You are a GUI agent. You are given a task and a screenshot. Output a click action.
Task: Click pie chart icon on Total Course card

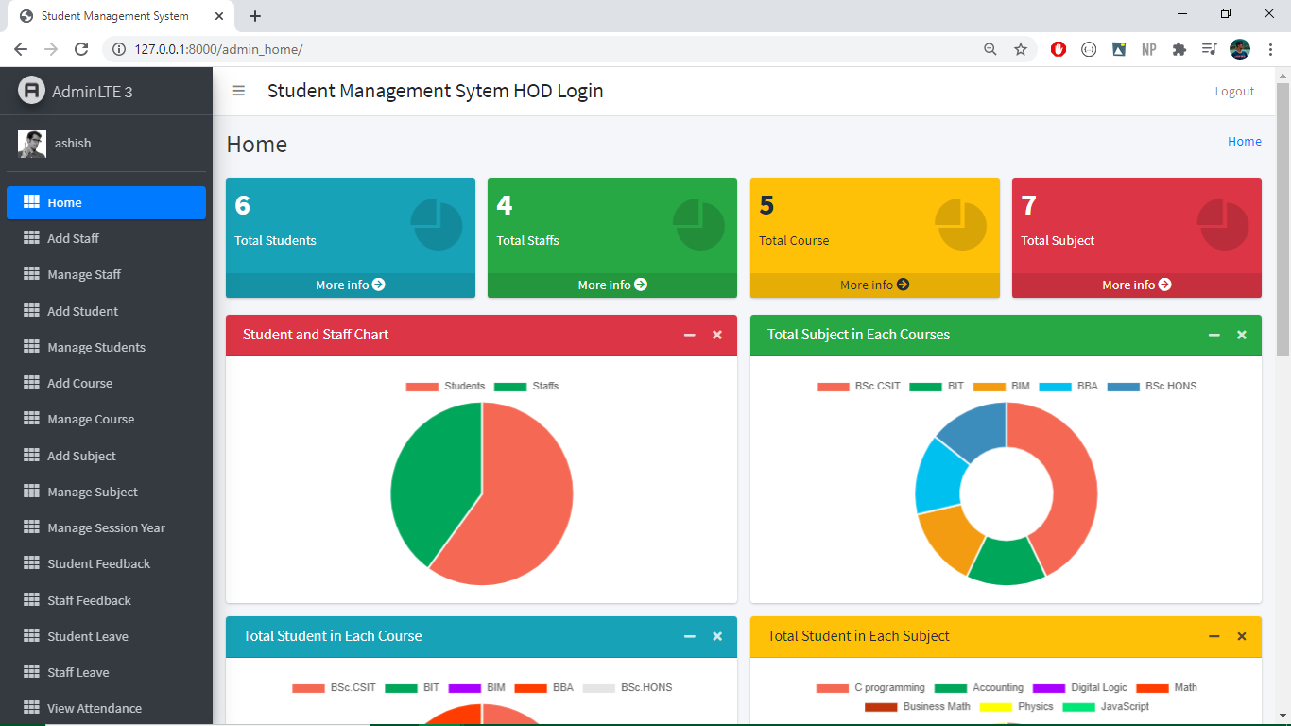960,224
